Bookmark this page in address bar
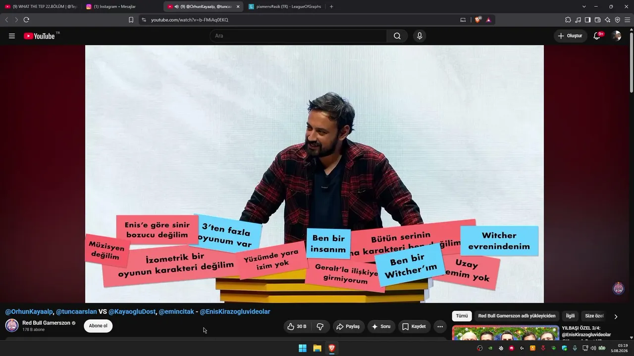This screenshot has width=634, height=356. tap(131, 20)
